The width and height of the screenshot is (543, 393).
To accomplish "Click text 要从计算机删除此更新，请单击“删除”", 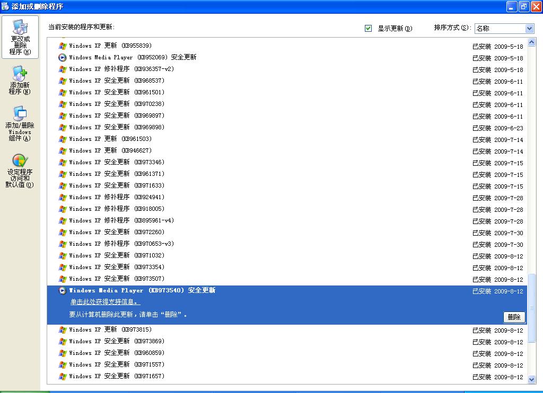I will coord(128,315).
